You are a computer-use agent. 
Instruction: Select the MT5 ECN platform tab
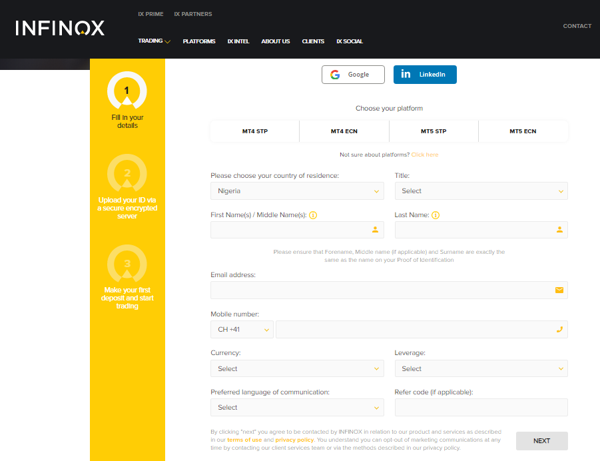click(523, 131)
